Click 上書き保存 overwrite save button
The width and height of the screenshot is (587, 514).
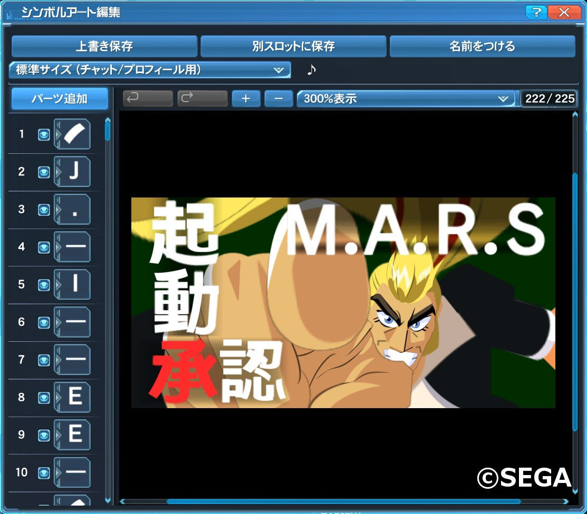104,46
